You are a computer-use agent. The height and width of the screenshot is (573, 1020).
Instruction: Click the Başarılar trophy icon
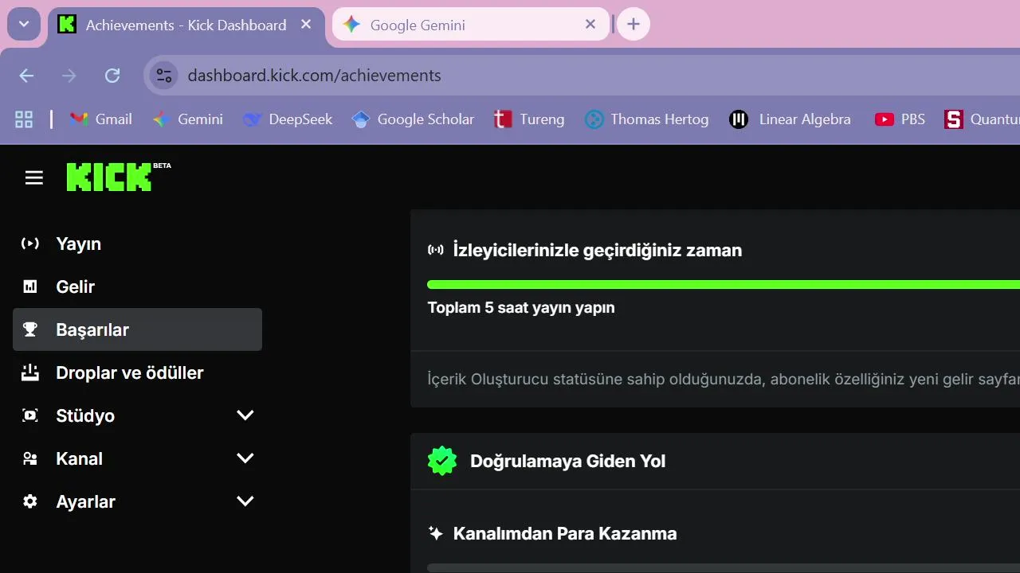coord(30,329)
